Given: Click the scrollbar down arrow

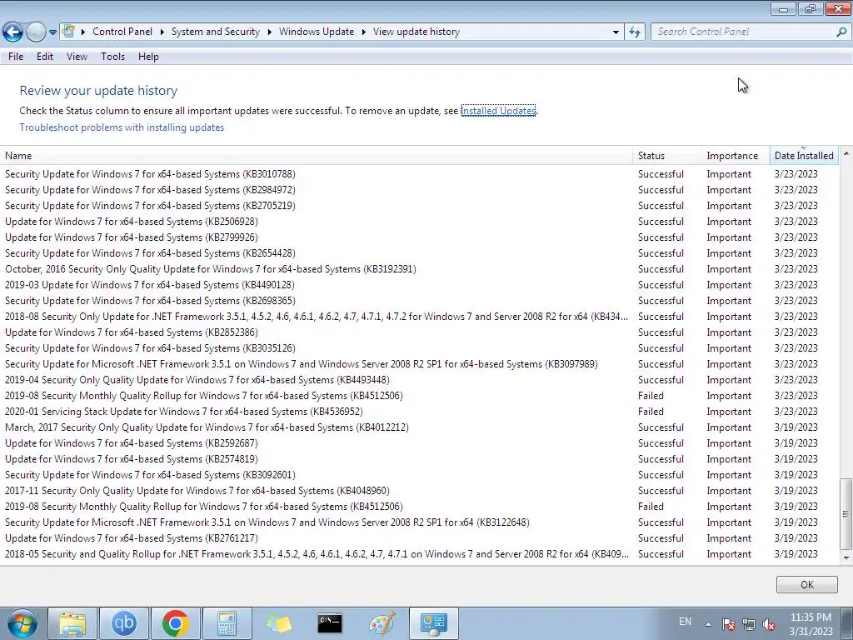Looking at the screenshot, I should point(846,557).
